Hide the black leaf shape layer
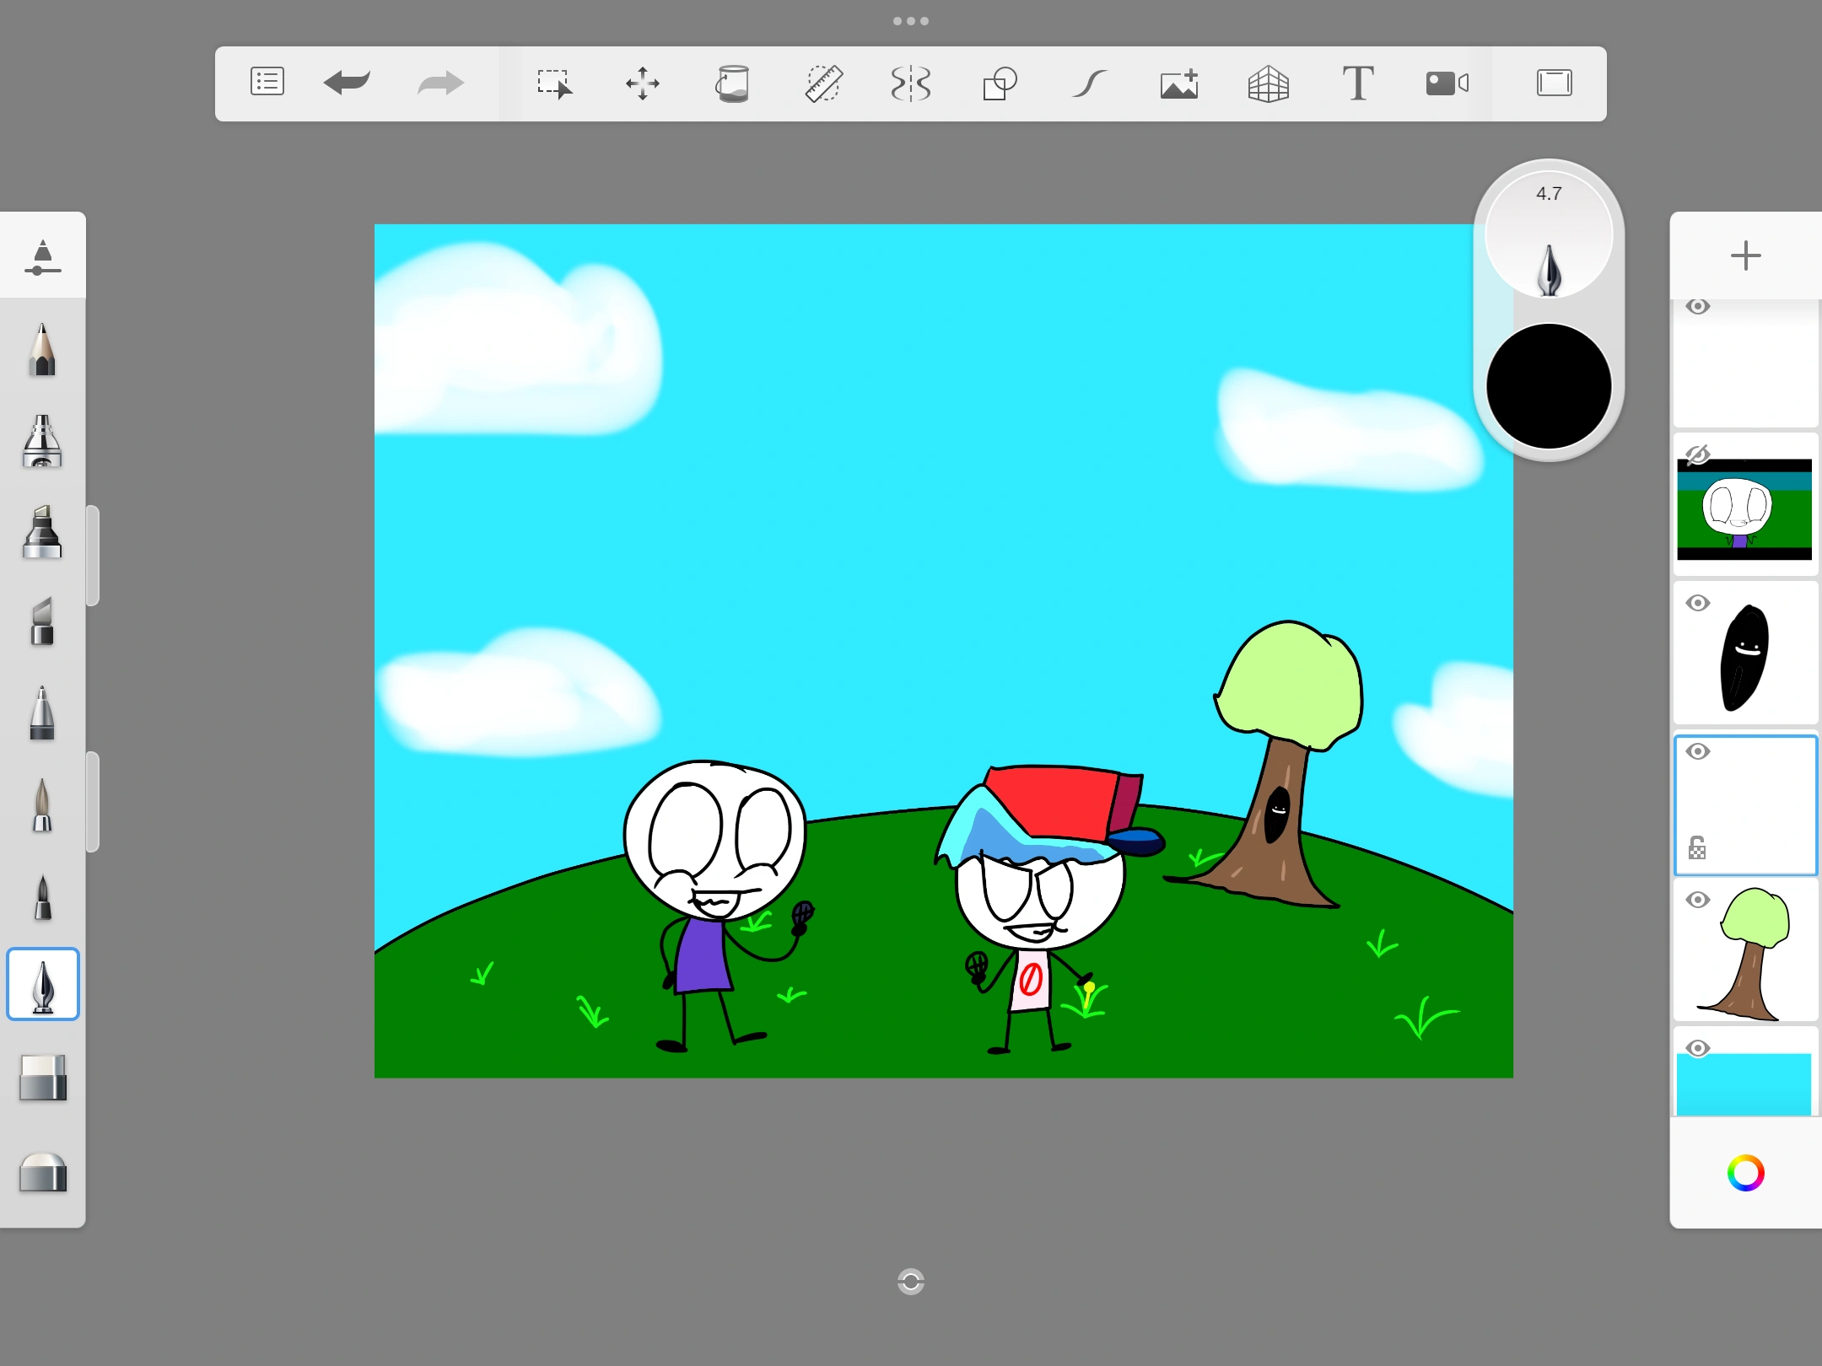 1698,603
